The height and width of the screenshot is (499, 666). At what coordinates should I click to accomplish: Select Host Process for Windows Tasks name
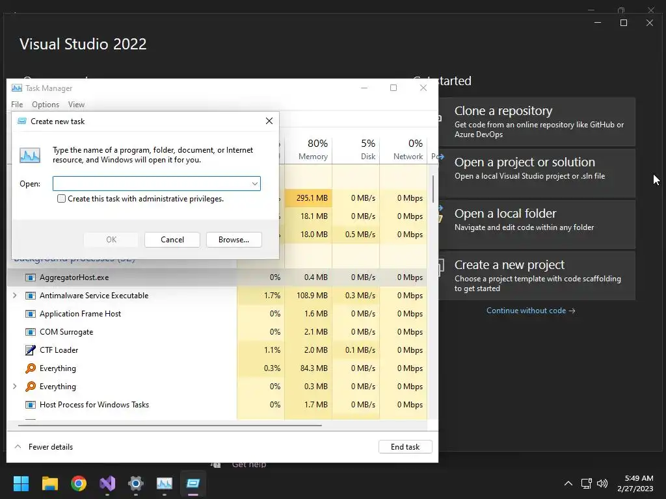pyautogui.click(x=94, y=405)
